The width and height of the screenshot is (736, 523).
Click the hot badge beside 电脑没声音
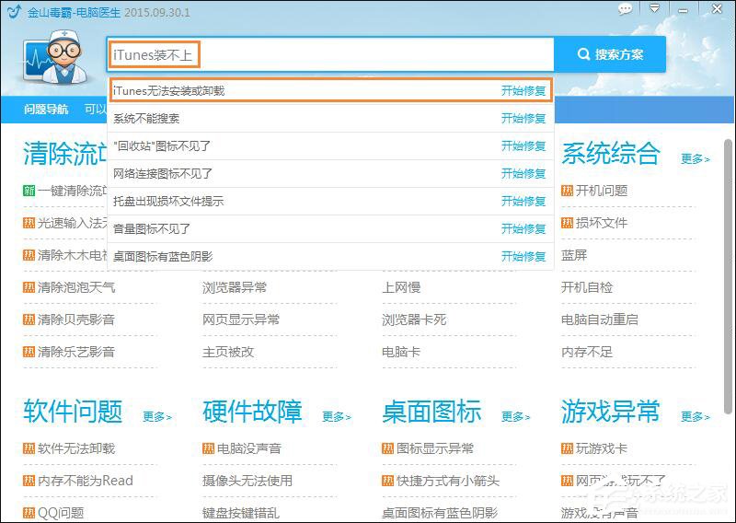coord(209,448)
